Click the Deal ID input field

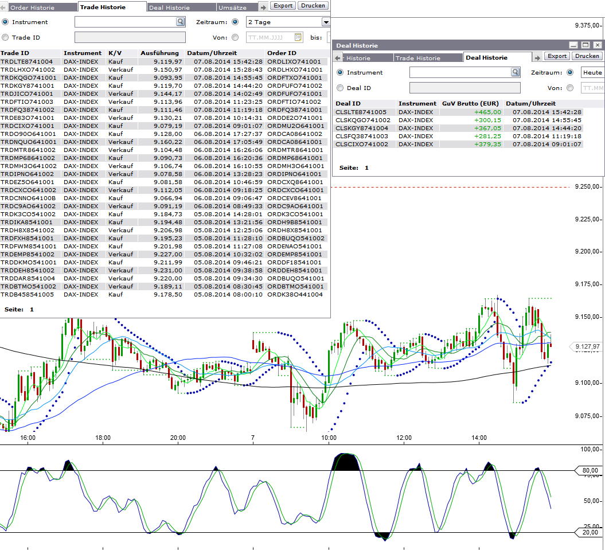pos(465,88)
